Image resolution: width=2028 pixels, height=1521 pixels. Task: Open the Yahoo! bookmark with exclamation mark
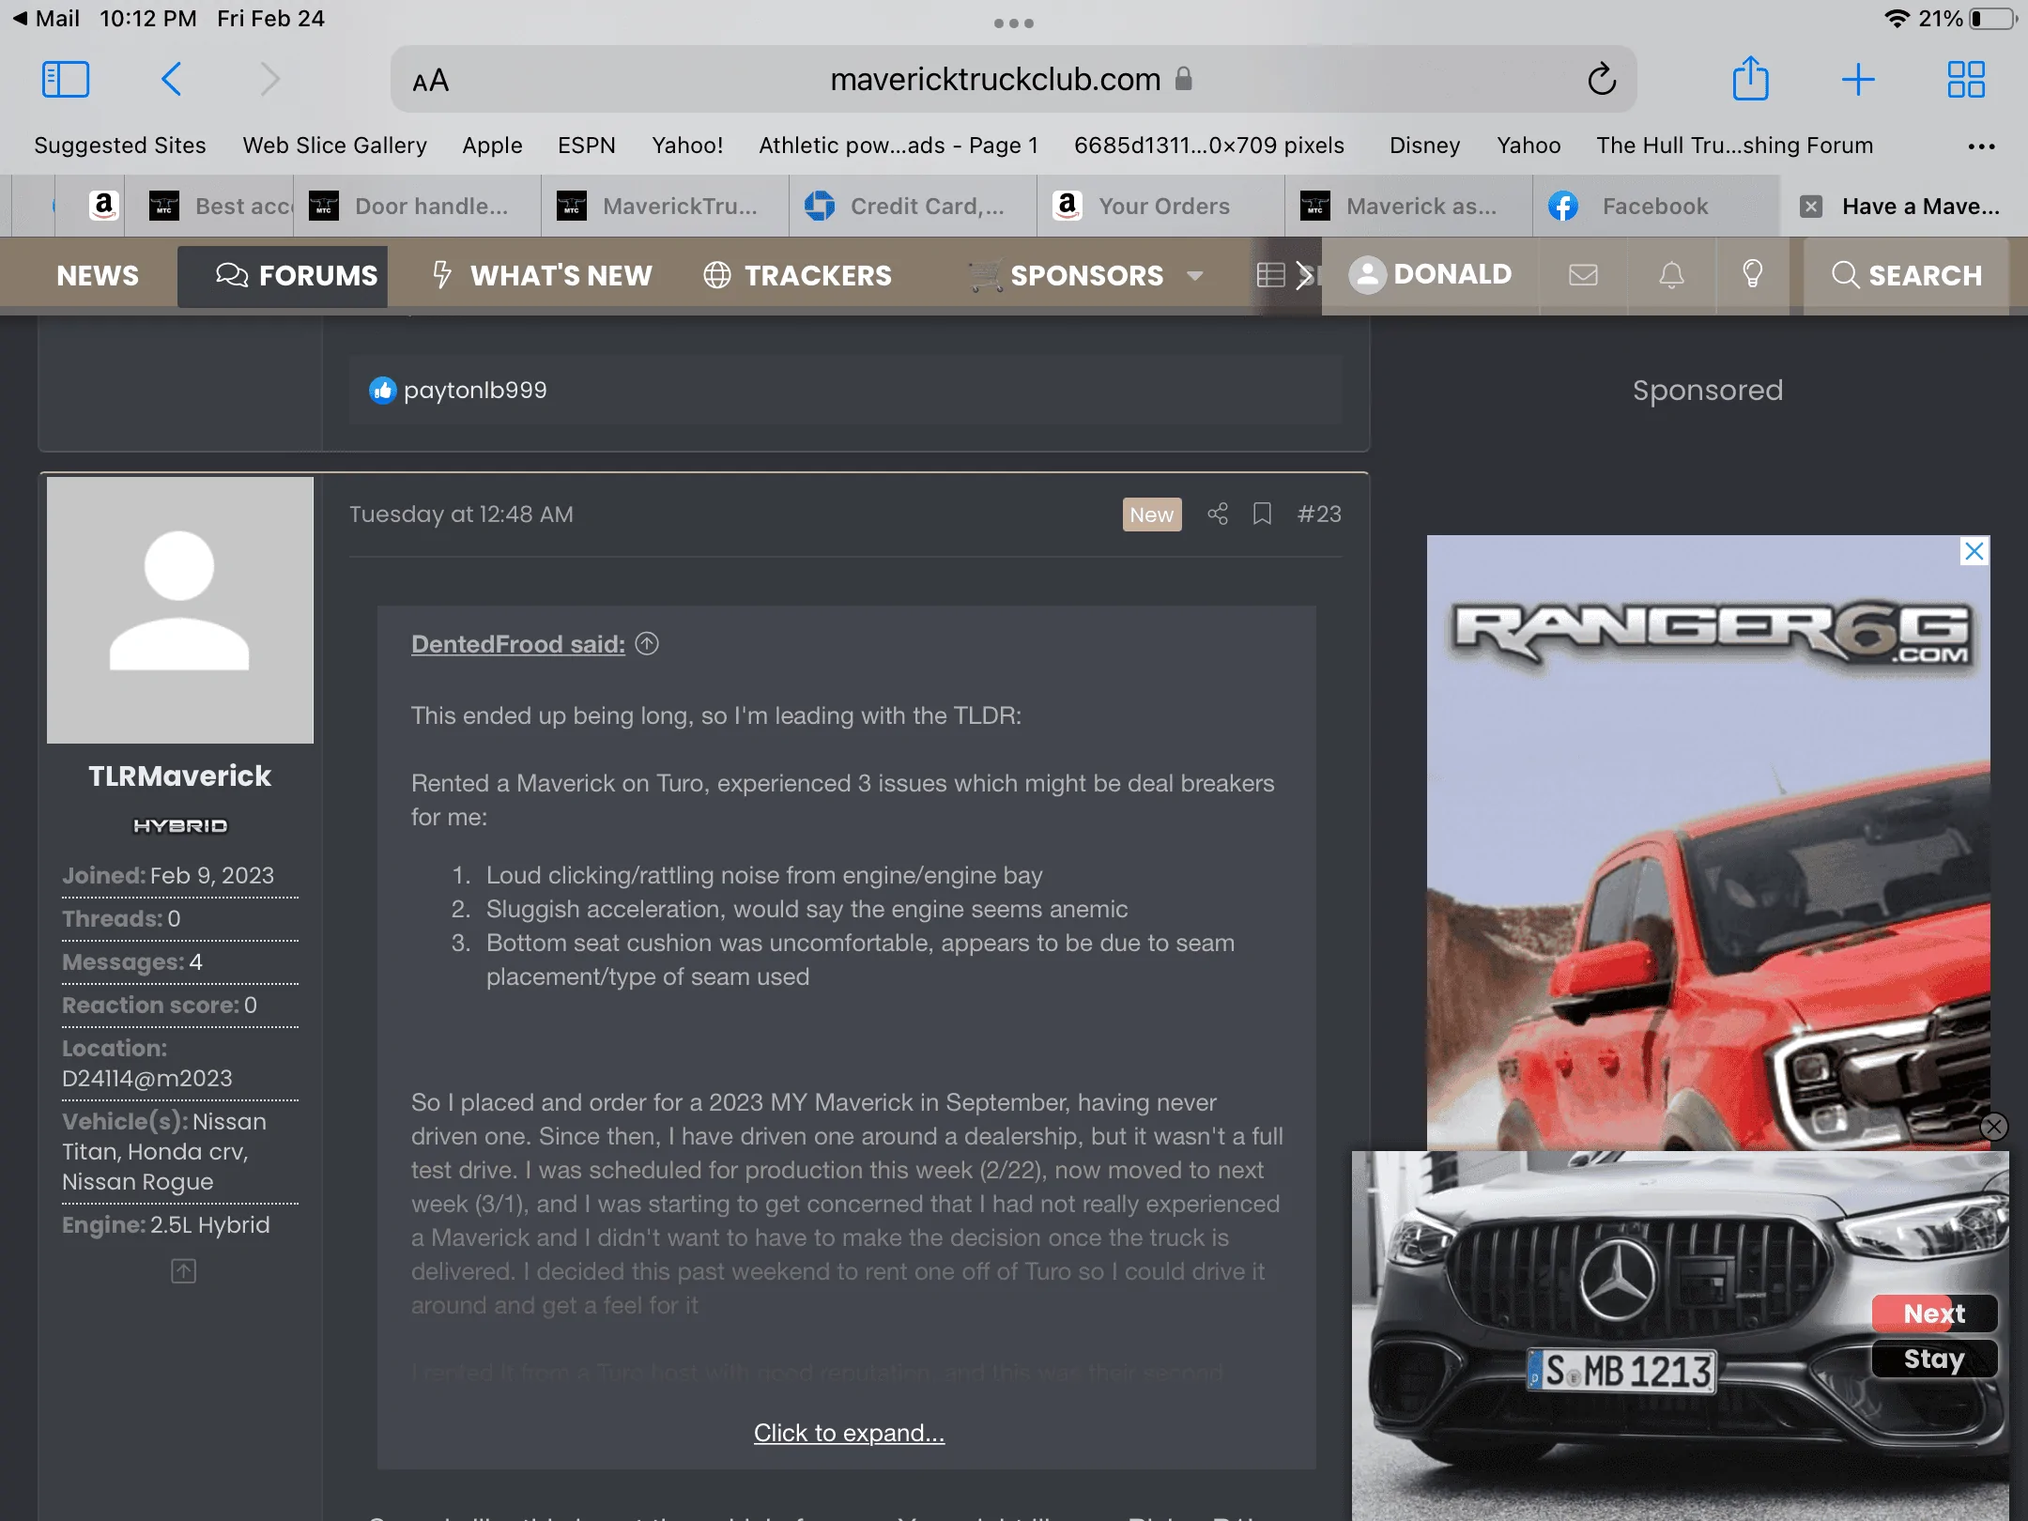pos(687,146)
